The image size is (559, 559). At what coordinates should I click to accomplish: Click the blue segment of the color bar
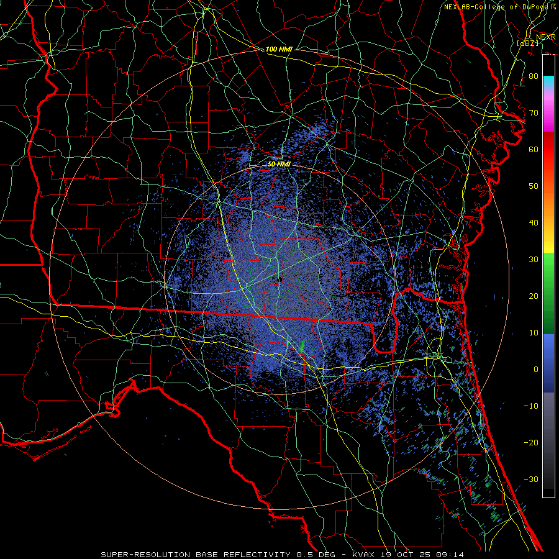(548, 363)
